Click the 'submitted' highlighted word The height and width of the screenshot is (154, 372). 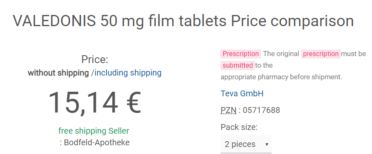(x=238, y=66)
